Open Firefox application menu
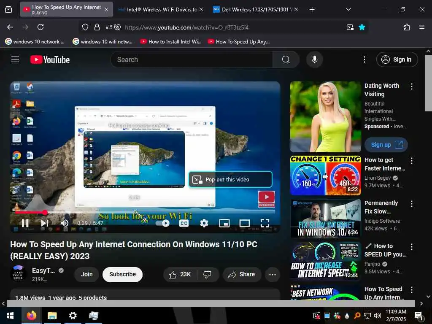The image size is (432, 324). pyautogui.click(x=422, y=27)
